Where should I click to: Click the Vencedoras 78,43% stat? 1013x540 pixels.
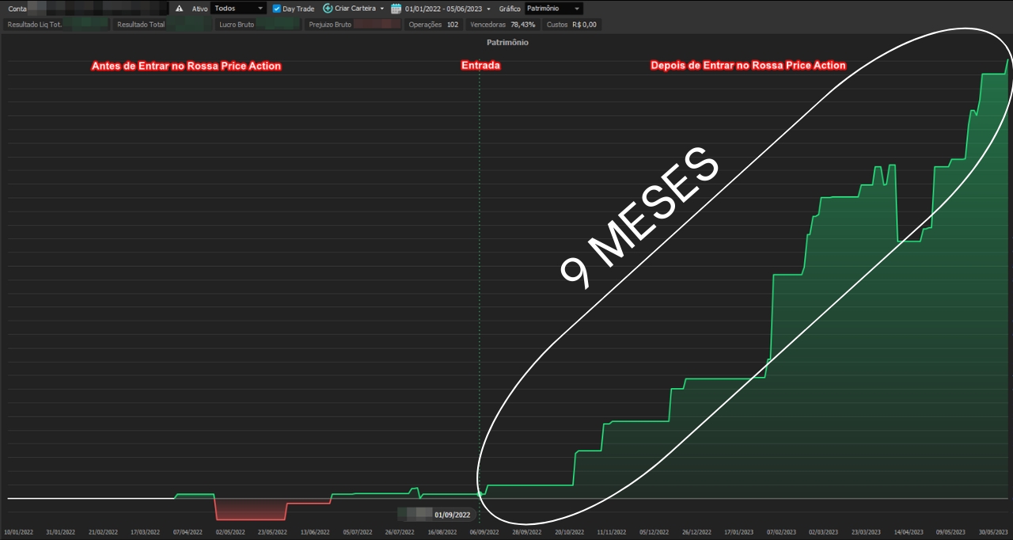[x=503, y=25]
